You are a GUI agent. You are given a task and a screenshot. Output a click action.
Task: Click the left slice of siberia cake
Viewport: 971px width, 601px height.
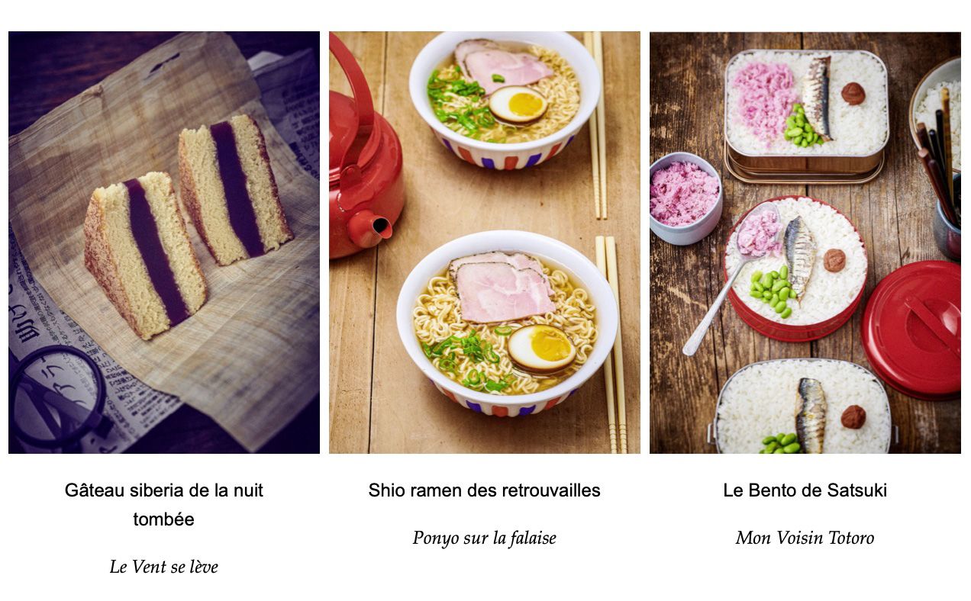coord(145,254)
